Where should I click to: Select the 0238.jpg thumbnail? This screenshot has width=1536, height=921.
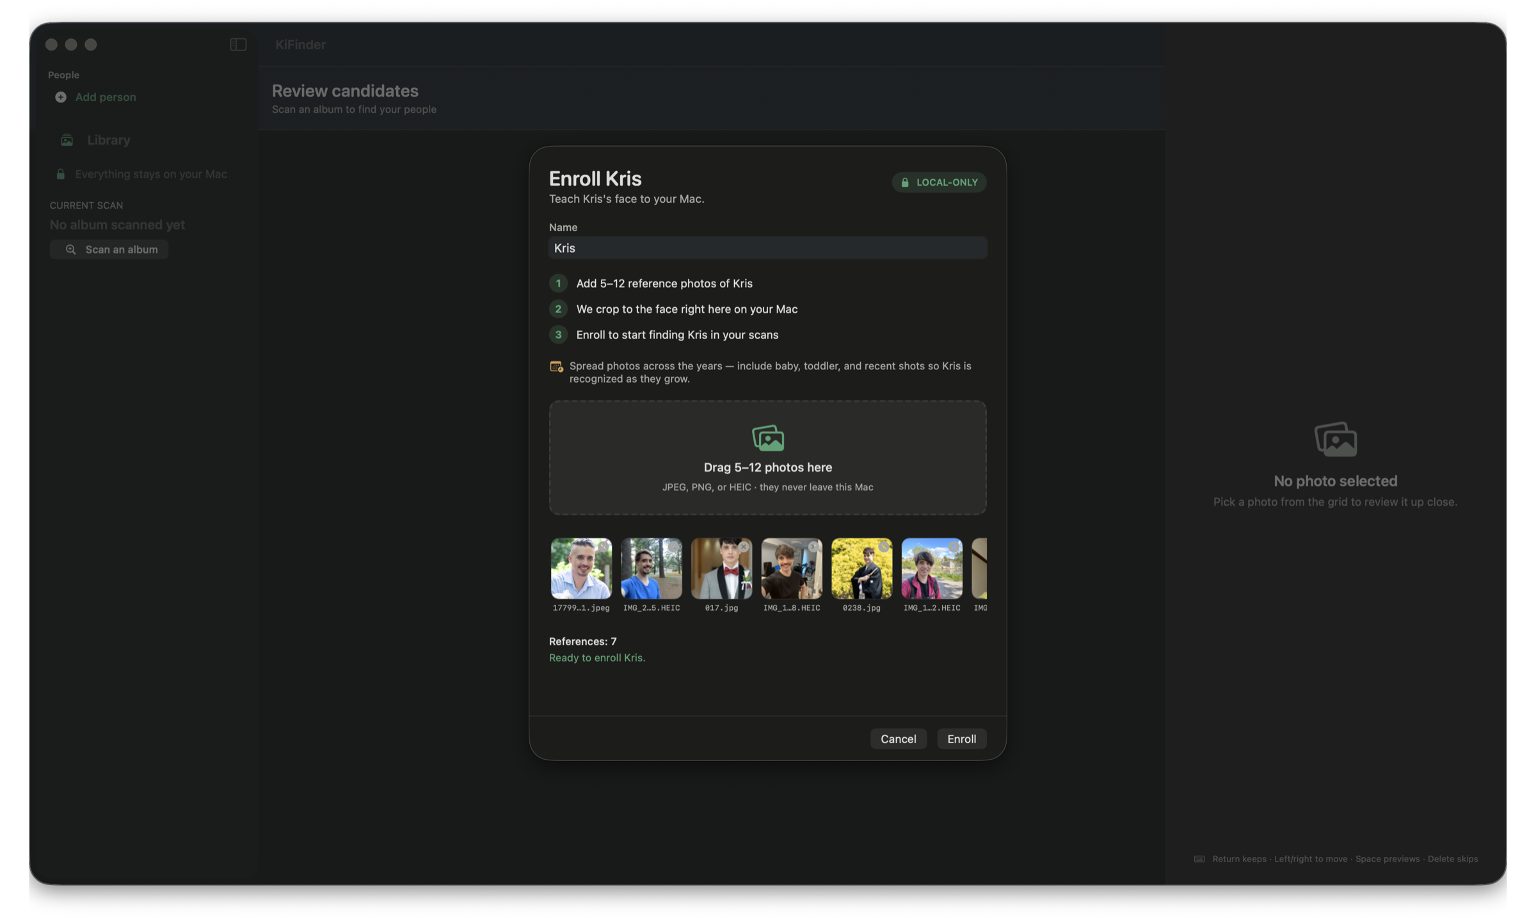(861, 569)
